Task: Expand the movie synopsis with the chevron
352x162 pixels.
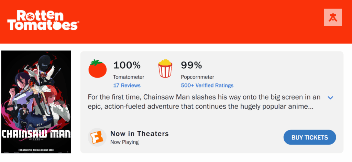Action: 330,98
